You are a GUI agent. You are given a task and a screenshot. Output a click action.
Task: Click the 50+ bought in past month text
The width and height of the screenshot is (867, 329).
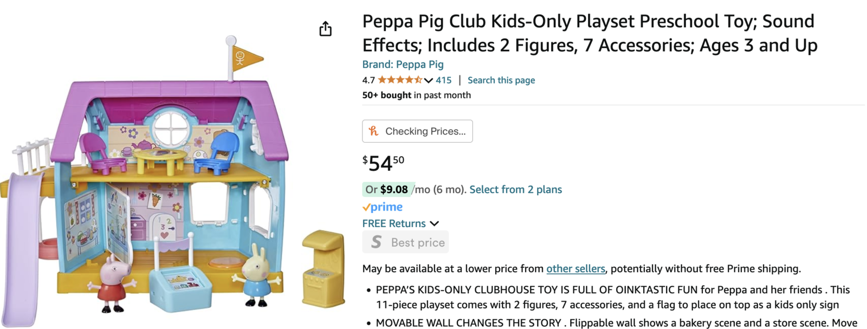tap(416, 95)
